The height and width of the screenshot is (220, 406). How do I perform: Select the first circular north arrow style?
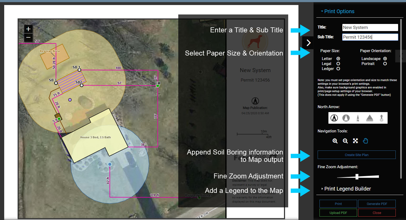(334, 118)
